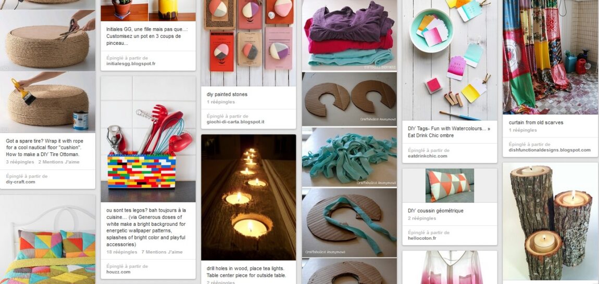View the painted stones pin image
Viewport: 599px width, 284px height.
pyautogui.click(x=248, y=43)
